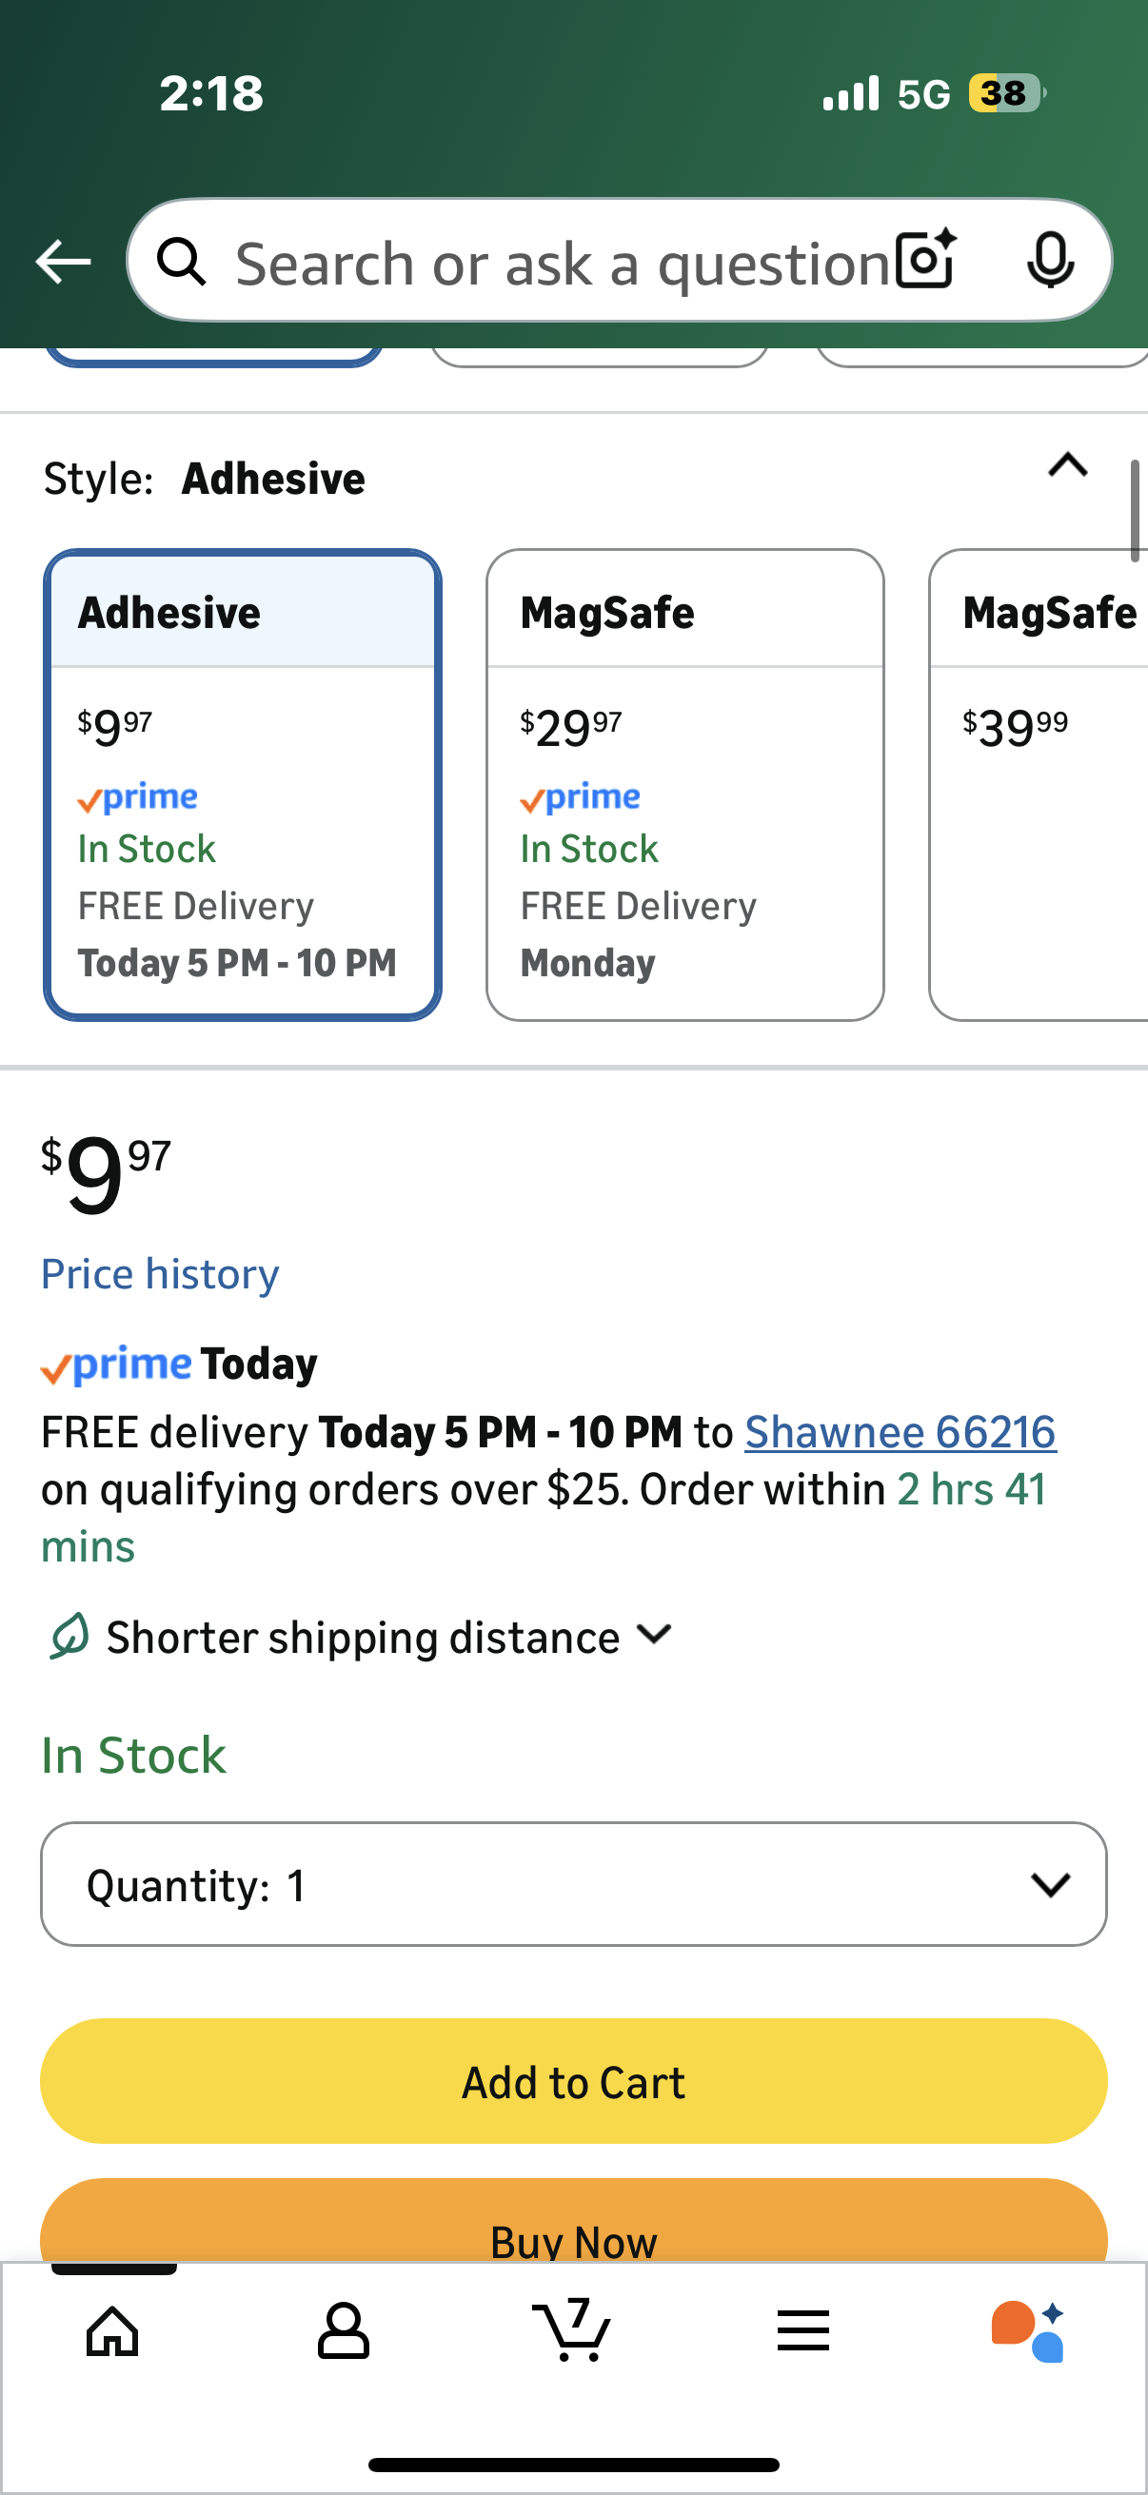1148x2495 pixels.
Task: Open the account profile icon
Action: click(343, 2330)
